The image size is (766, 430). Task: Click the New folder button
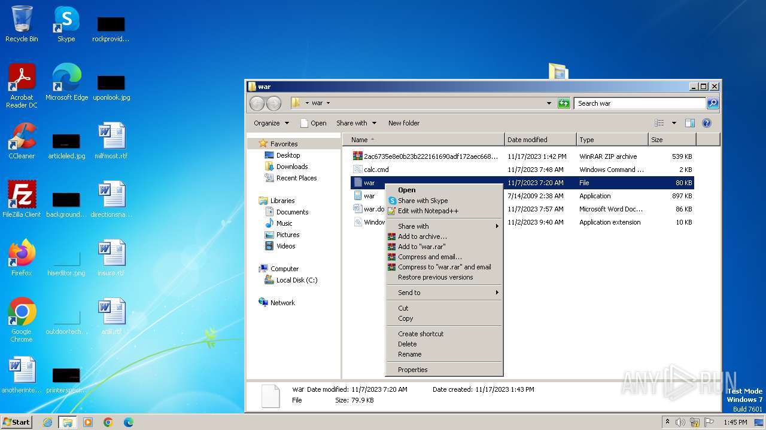tap(404, 123)
